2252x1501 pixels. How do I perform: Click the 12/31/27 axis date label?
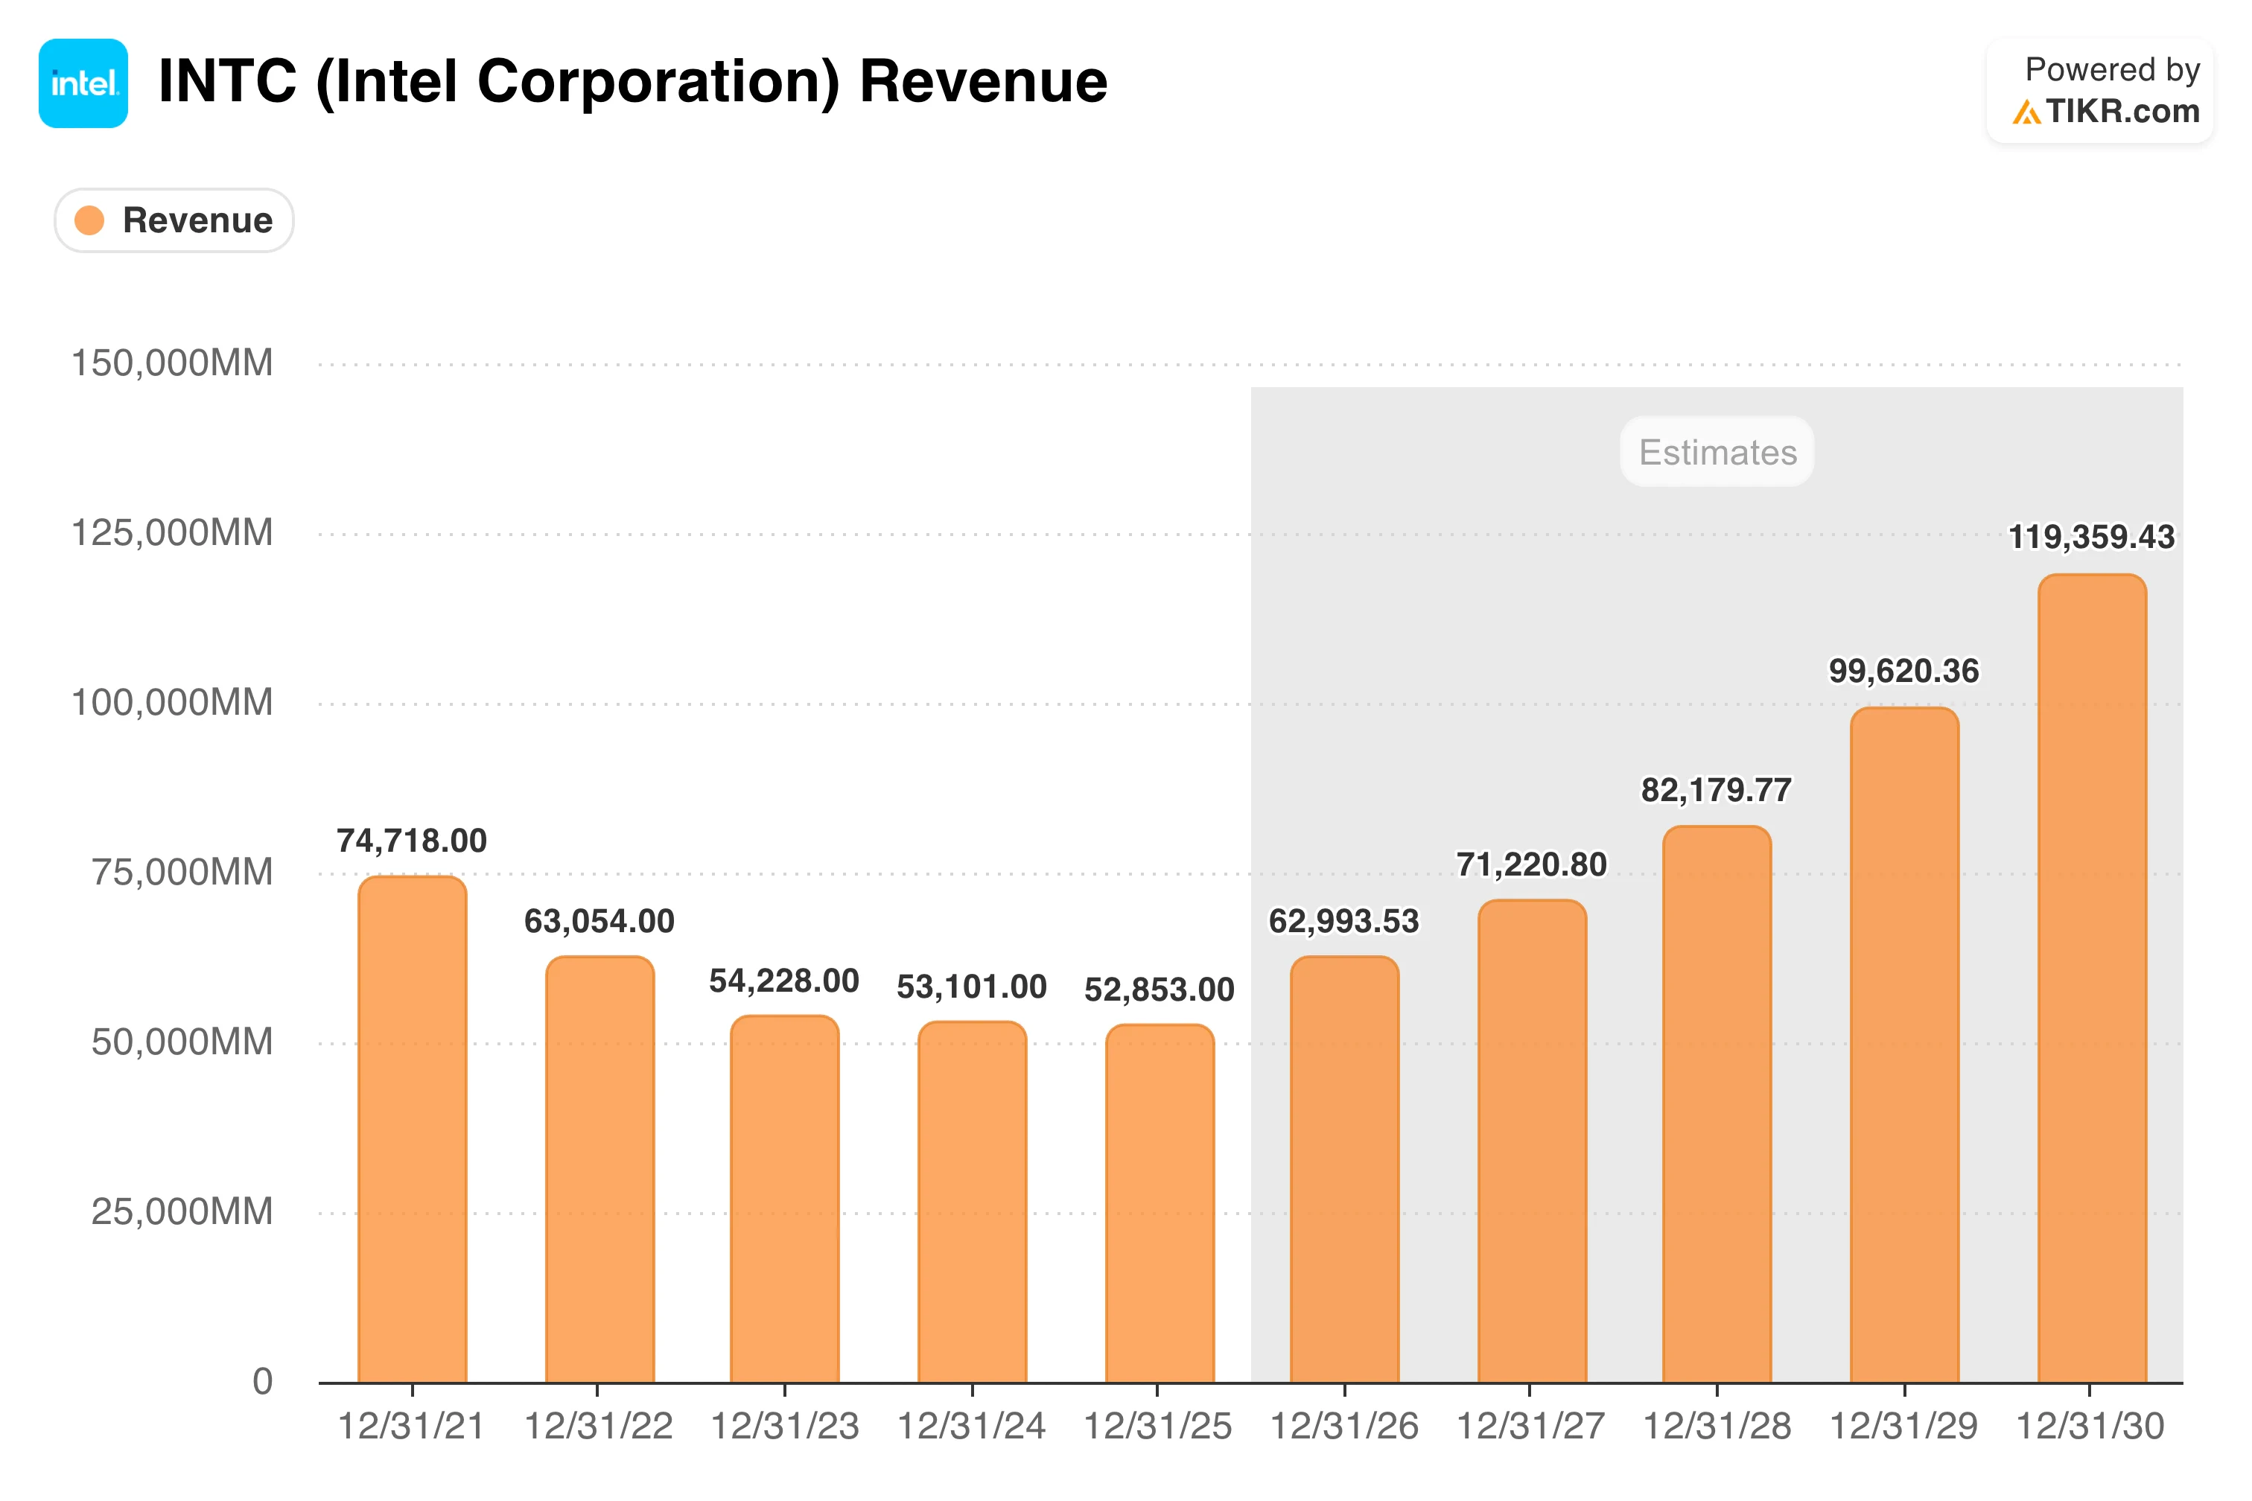[1531, 1427]
